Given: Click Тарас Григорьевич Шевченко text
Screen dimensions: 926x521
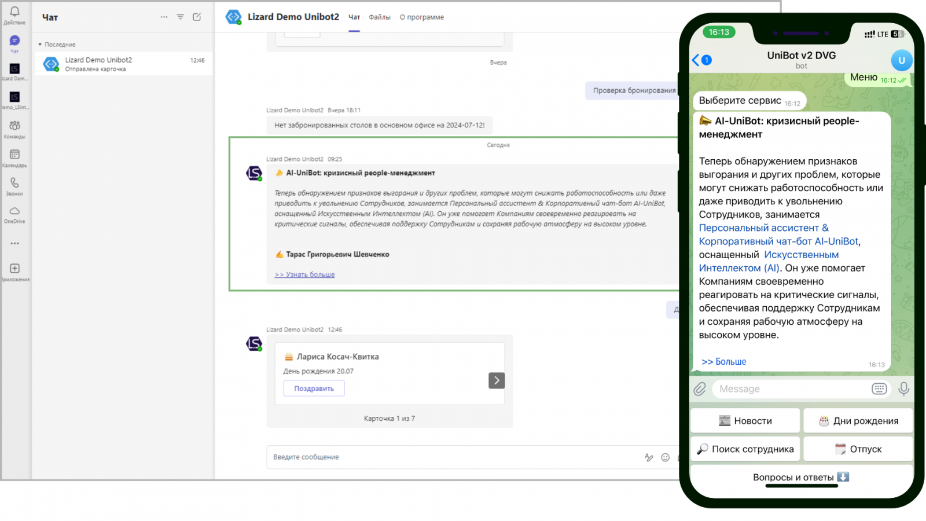Looking at the screenshot, I should click(337, 254).
